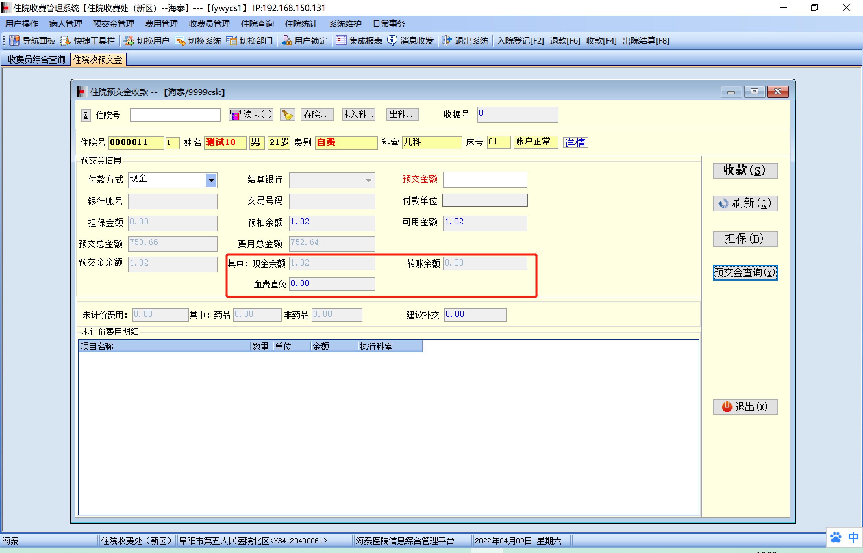Screen dimensions: 863x553
Task: Click the 预交金额 input field
Action: [x=485, y=180]
